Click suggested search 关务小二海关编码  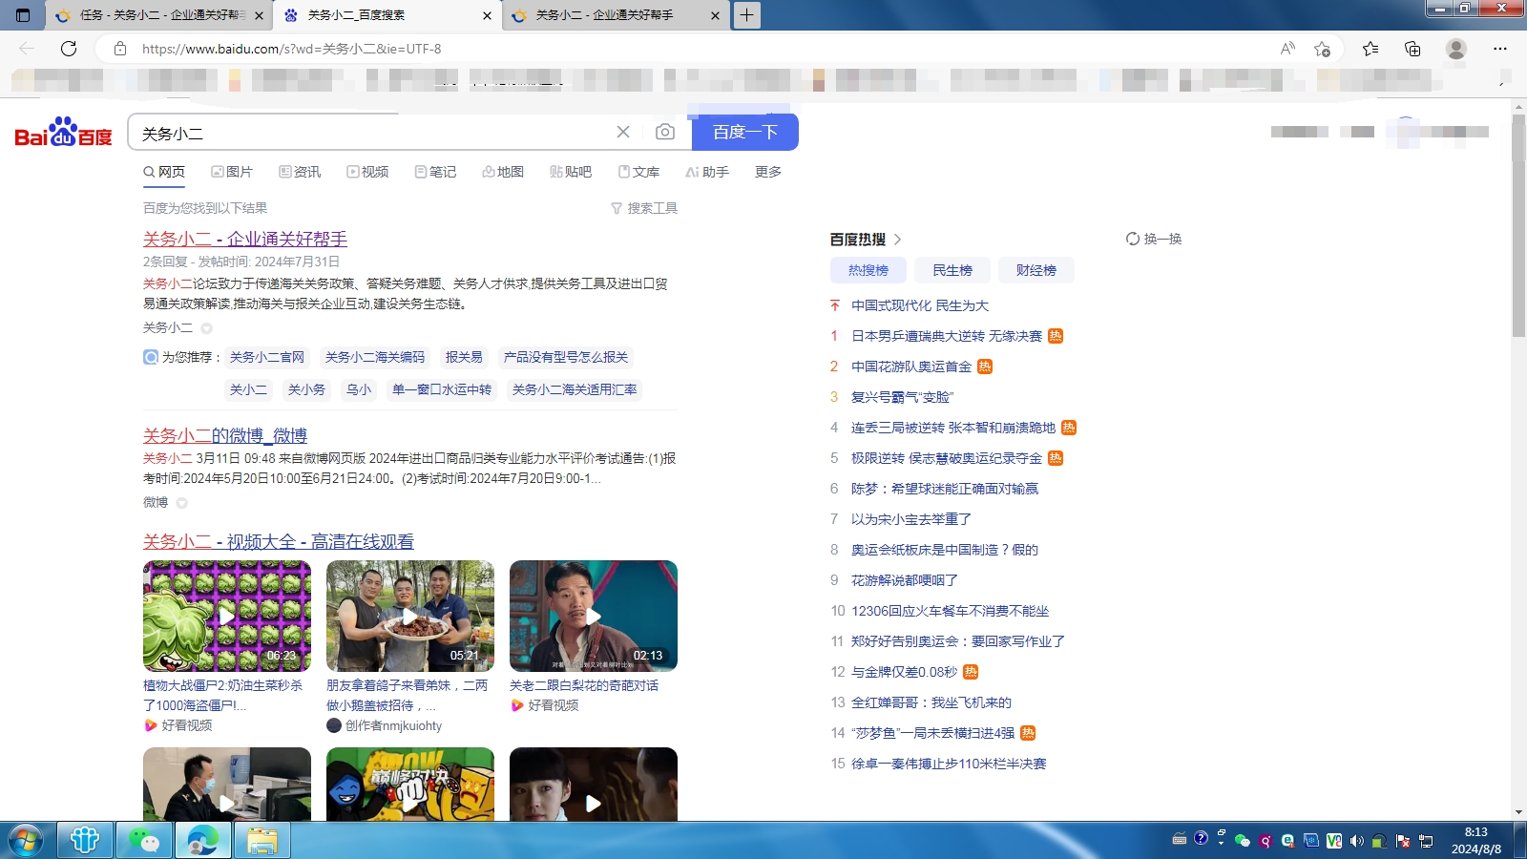click(375, 357)
